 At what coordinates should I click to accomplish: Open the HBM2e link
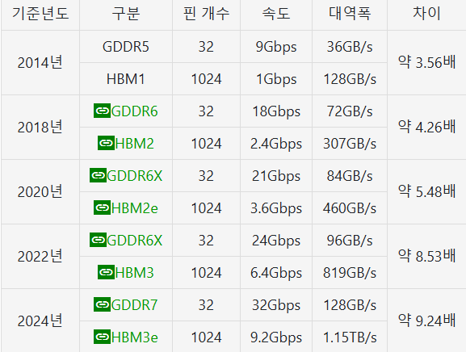pyautogui.click(x=126, y=208)
